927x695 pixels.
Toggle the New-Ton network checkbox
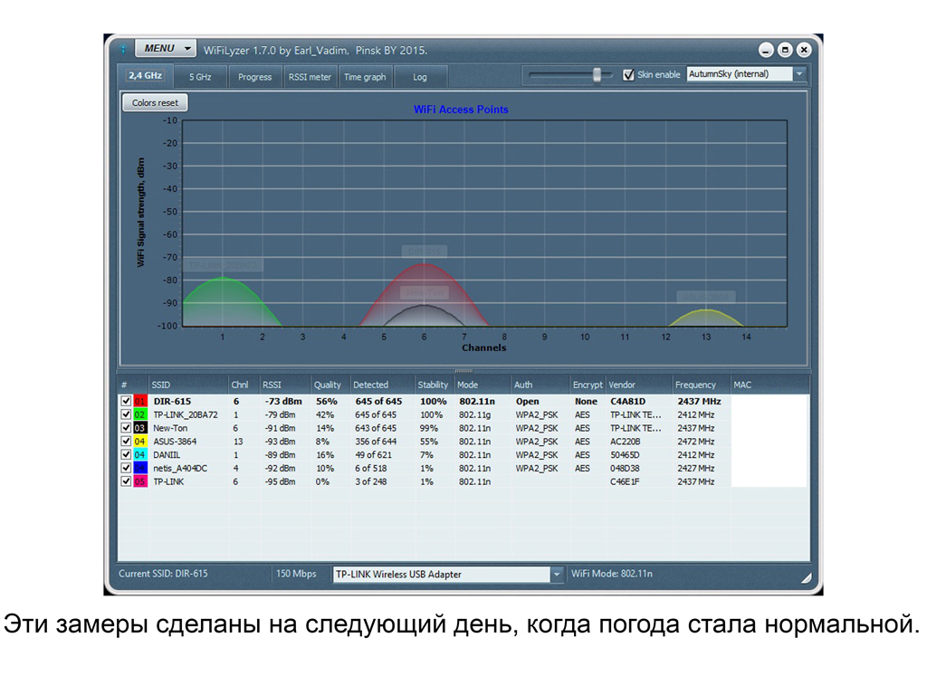tap(126, 428)
